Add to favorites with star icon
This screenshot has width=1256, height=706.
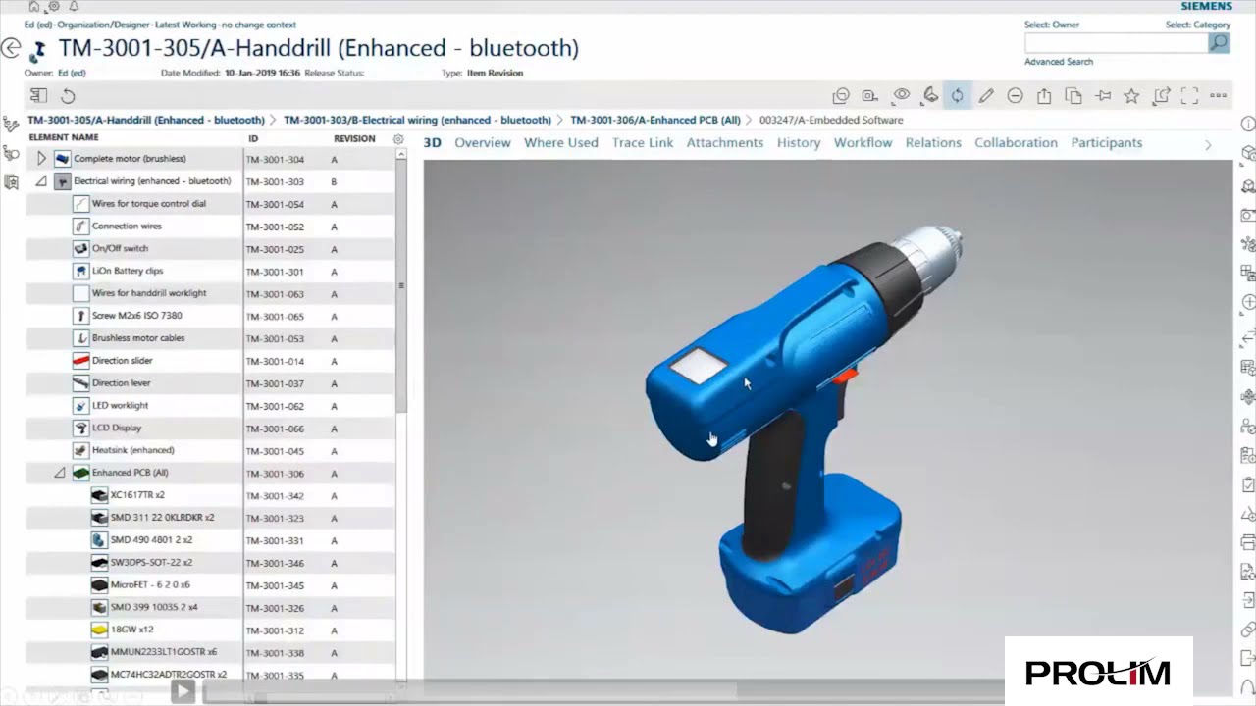click(x=1131, y=96)
